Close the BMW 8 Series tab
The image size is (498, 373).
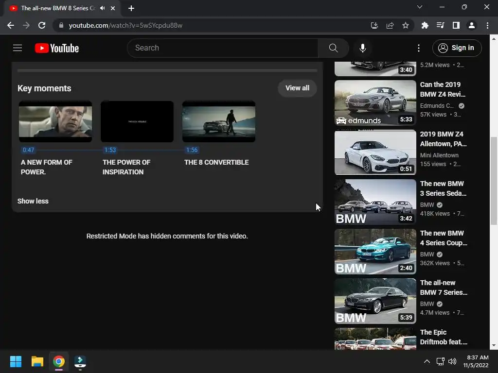(113, 8)
